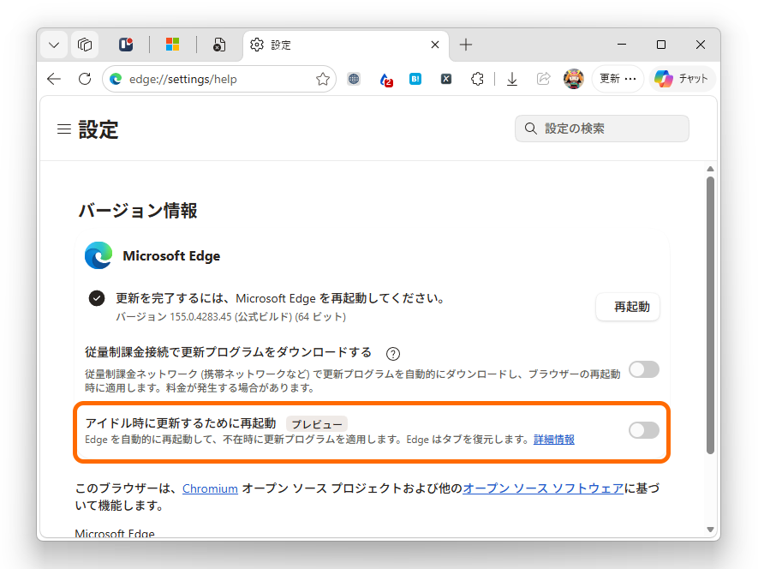This screenshot has width=758, height=569.
Task: Click the scrollbar down arrow
Action: coord(710,530)
